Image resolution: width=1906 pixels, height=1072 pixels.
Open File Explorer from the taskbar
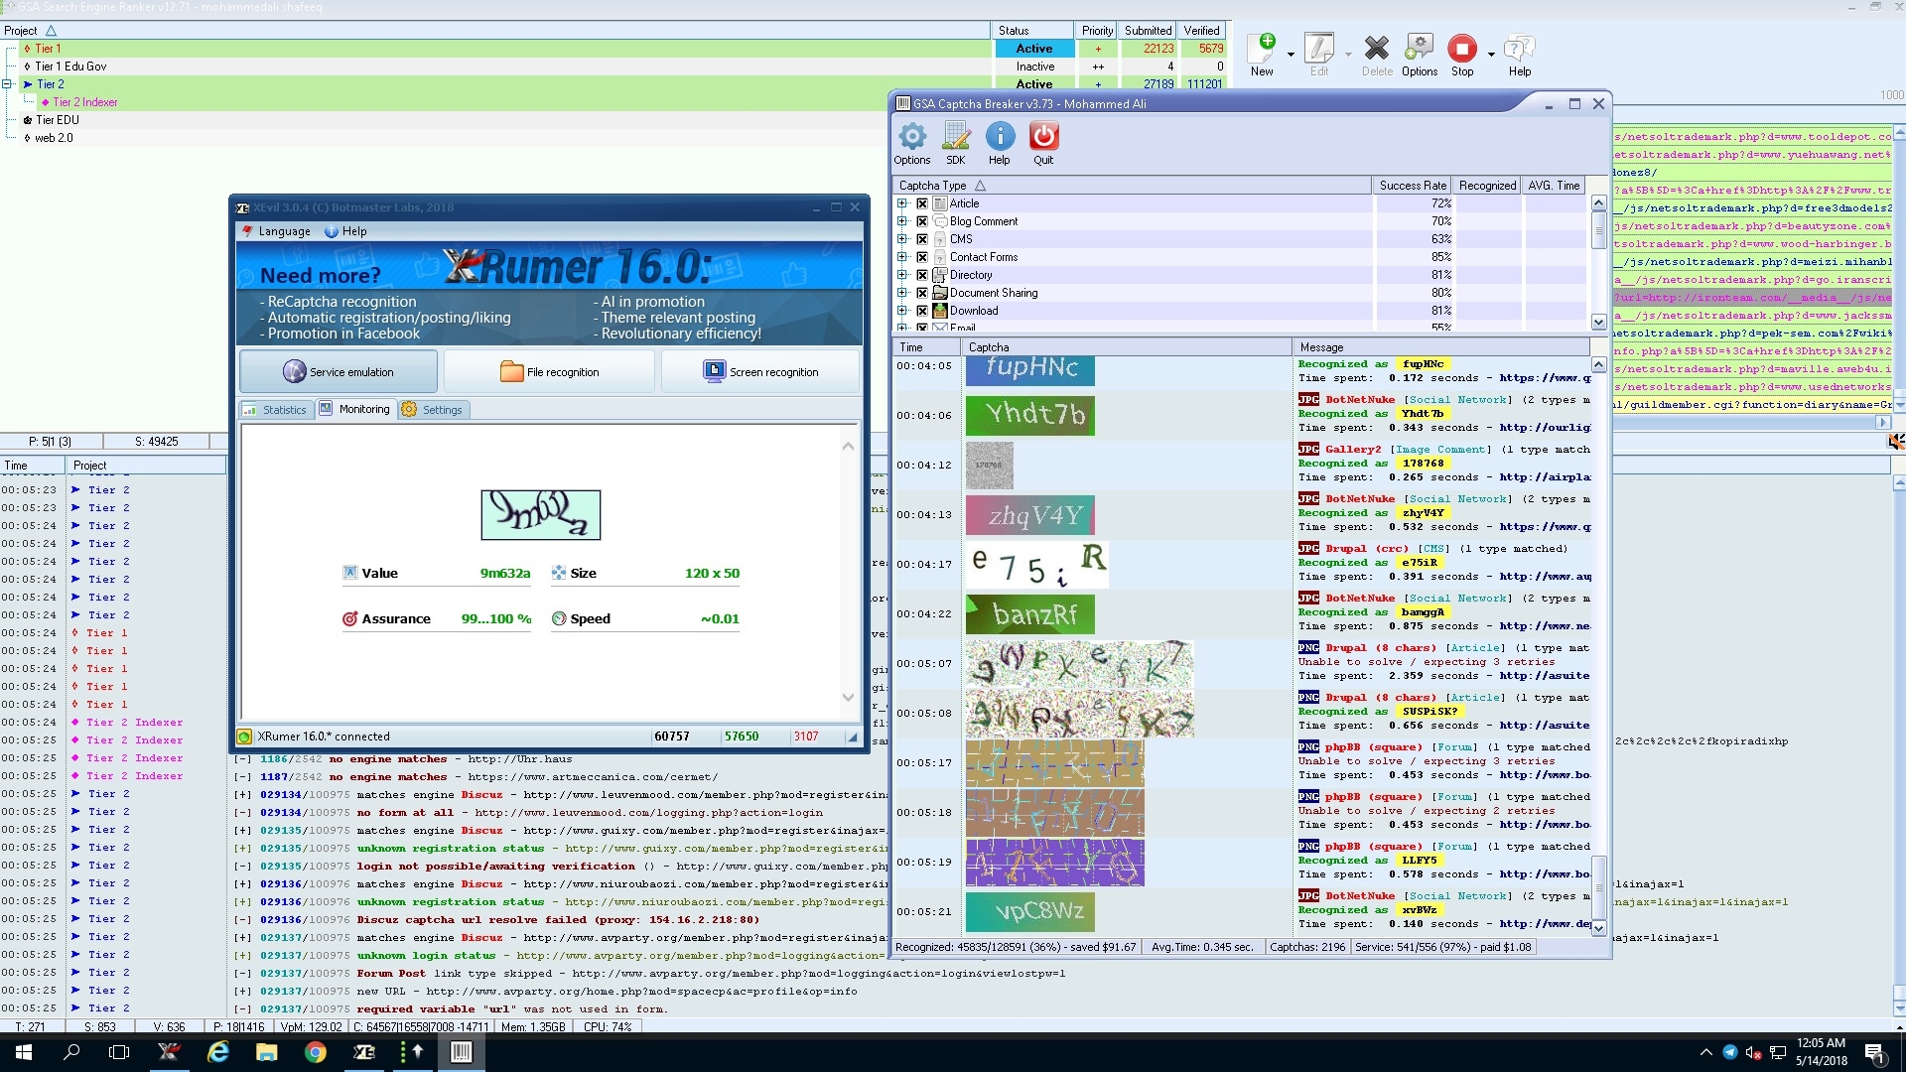(x=266, y=1052)
